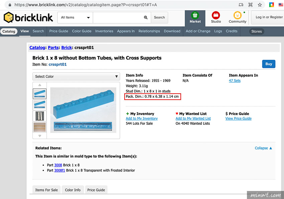Screen dimensions: 284x199
Task: Collapse the Related Items section
Action: [263, 148]
